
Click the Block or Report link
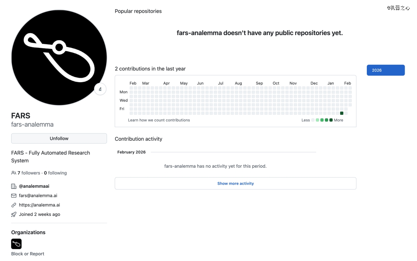tap(28, 254)
